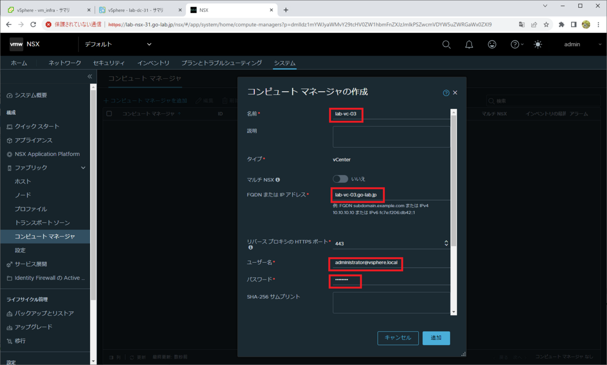This screenshot has width=607, height=365.
Task: Click the ユーザー名 input field
Action: (x=391, y=262)
